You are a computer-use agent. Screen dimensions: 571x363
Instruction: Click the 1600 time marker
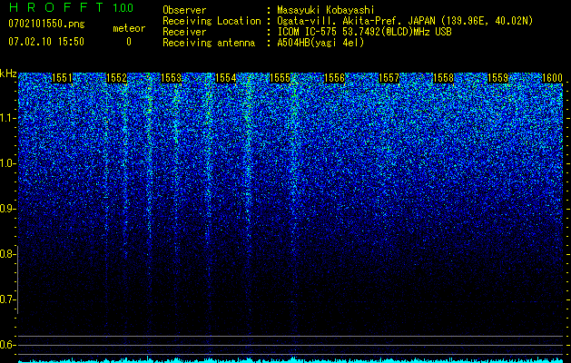pos(553,78)
